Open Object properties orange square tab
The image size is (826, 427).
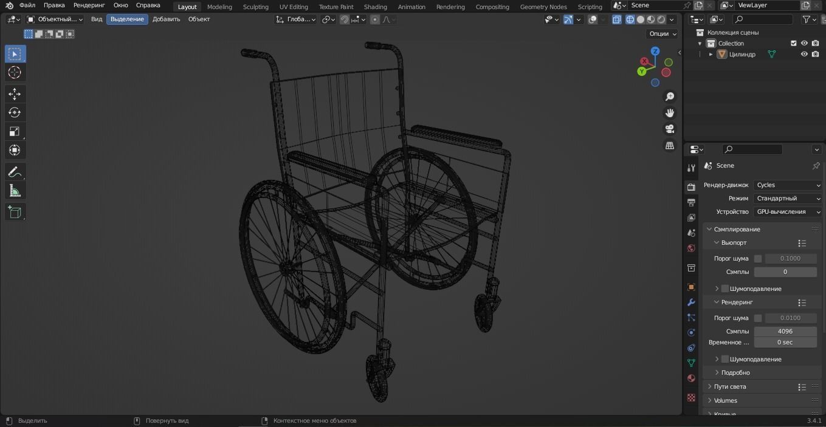click(x=691, y=287)
